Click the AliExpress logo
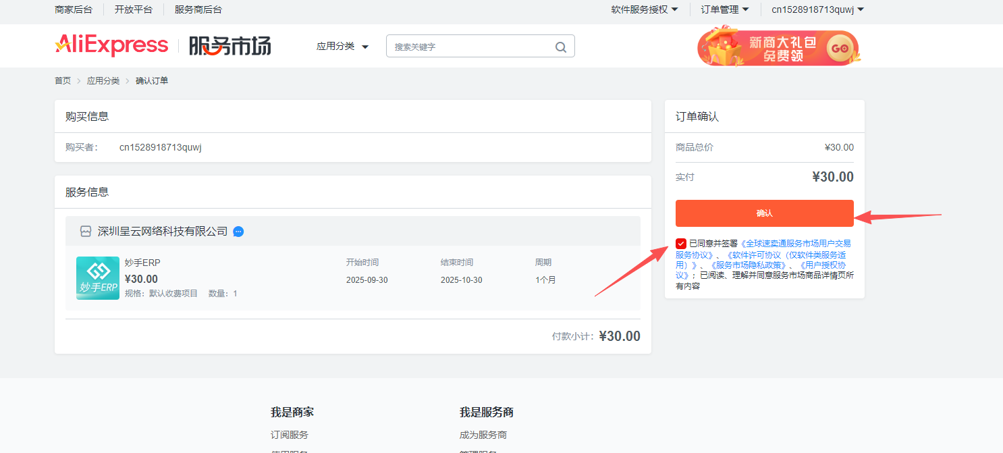1003x453 pixels. pyautogui.click(x=111, y=45)
